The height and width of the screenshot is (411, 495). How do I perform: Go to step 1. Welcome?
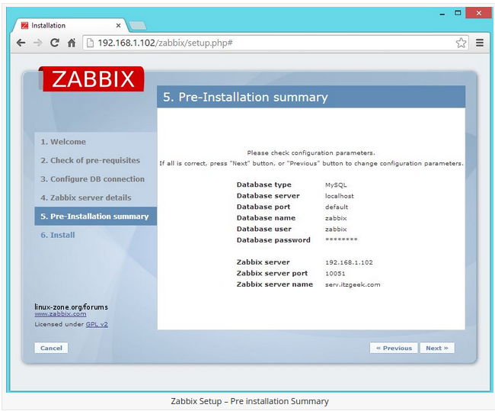tap(63, 142)
